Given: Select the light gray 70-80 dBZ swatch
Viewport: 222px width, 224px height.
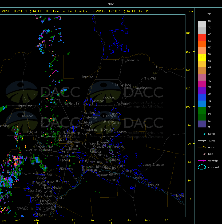Looking at the screenshot, I should click(202, 24).
